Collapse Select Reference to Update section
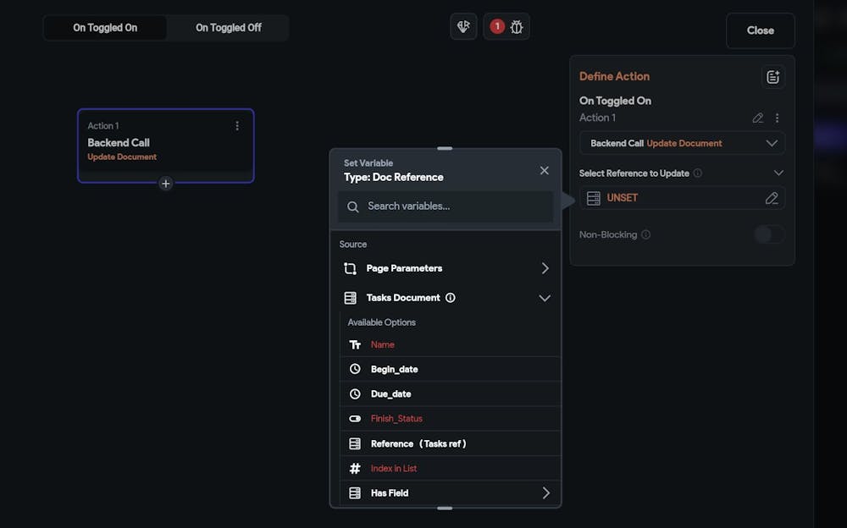This screenshot has width=847, height=528. click(x=778, y=173)
